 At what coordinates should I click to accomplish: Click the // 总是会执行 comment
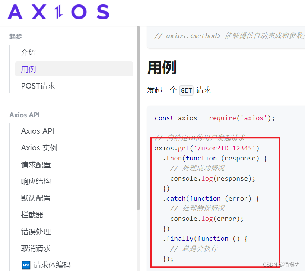coord(194,249)
